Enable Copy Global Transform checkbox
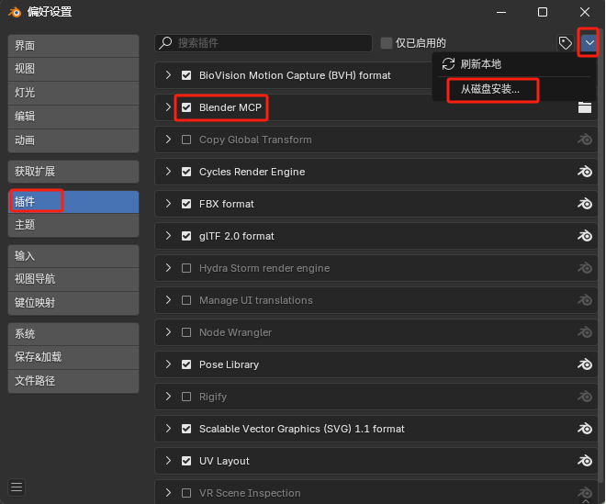The height and width of the screenshot is (504, 606). (186, 140)
